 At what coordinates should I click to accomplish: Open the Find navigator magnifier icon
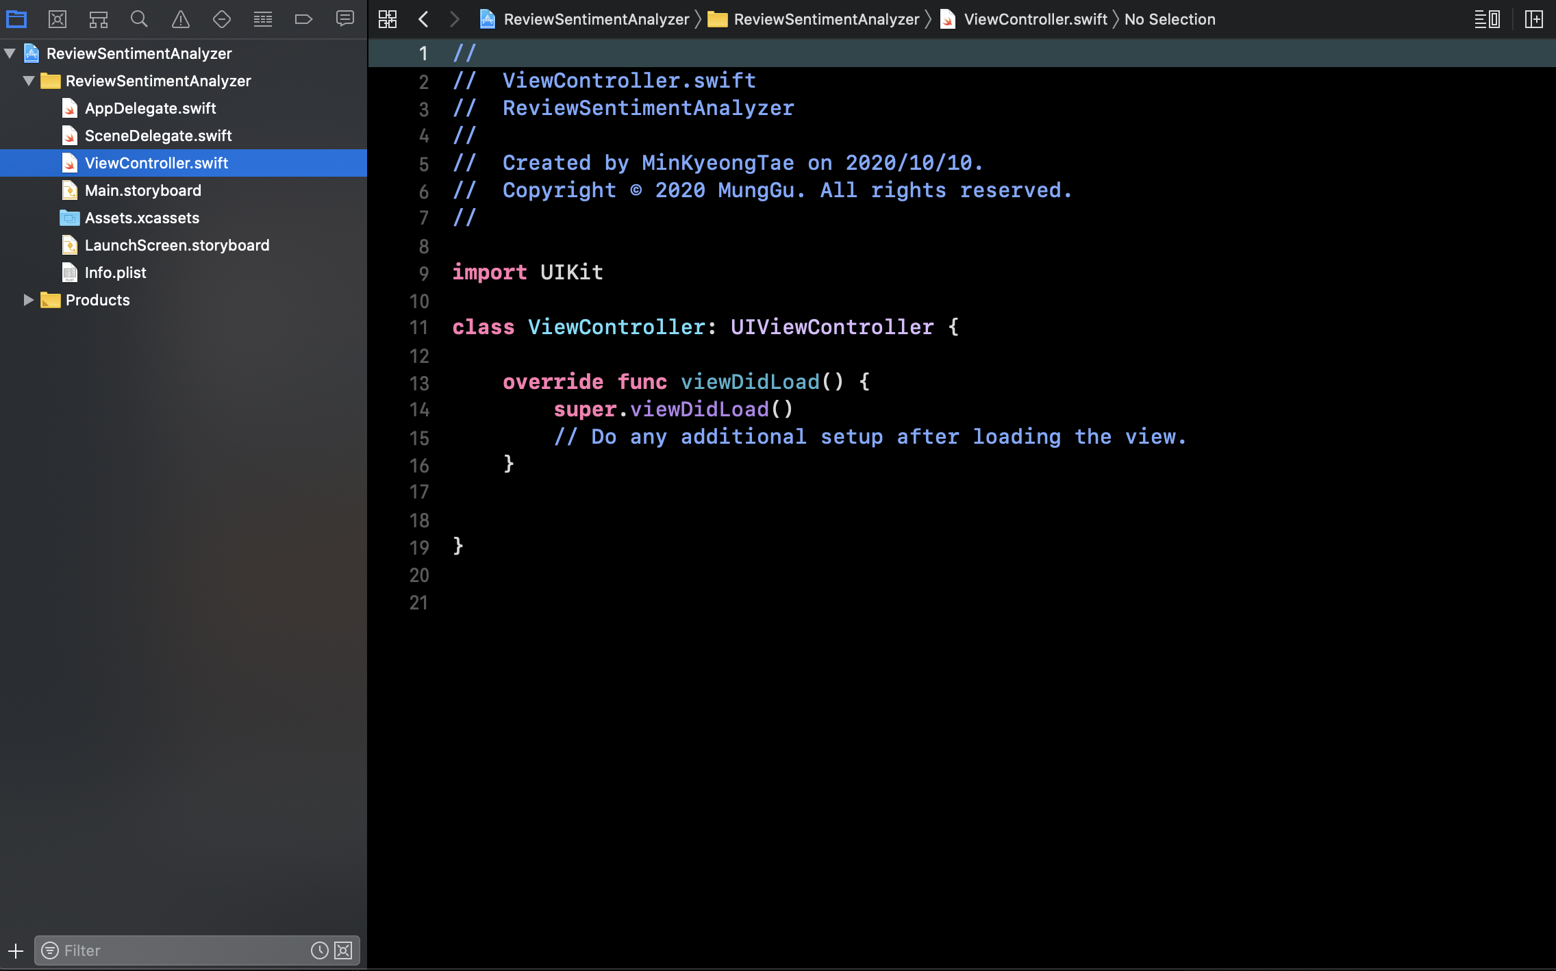click(x=139, y=19)
